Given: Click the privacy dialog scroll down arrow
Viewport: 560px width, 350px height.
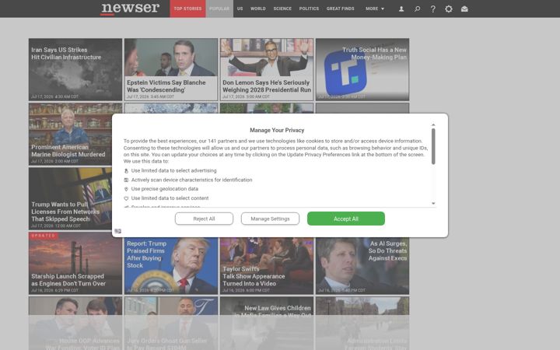Looking at the screenshot, I should 433,203.
